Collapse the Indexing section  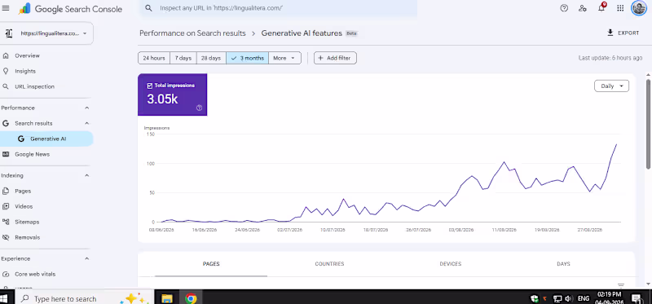click(87, 175)
